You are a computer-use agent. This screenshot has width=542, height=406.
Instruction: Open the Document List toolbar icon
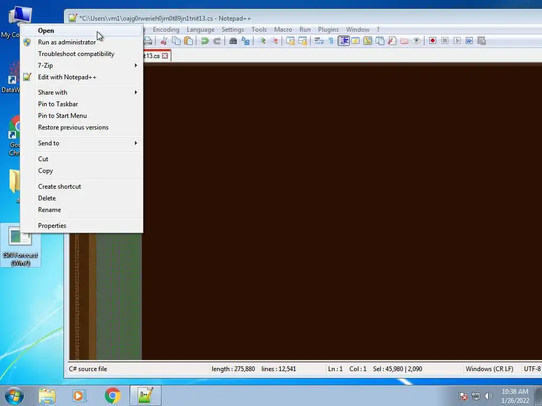click(x=380, y=41)
